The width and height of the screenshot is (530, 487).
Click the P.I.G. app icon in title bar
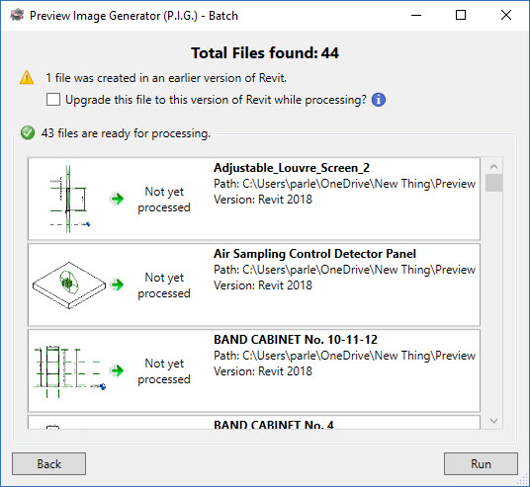(x=17, y=15)
